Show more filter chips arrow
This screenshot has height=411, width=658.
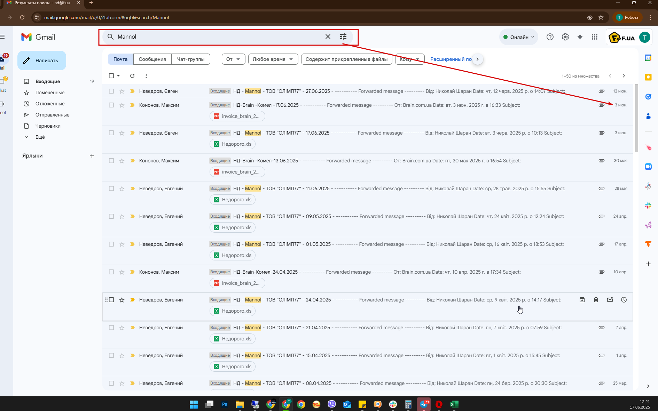(478, 59)
